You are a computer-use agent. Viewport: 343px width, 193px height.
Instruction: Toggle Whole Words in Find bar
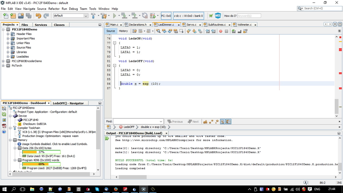pos(212,122)
